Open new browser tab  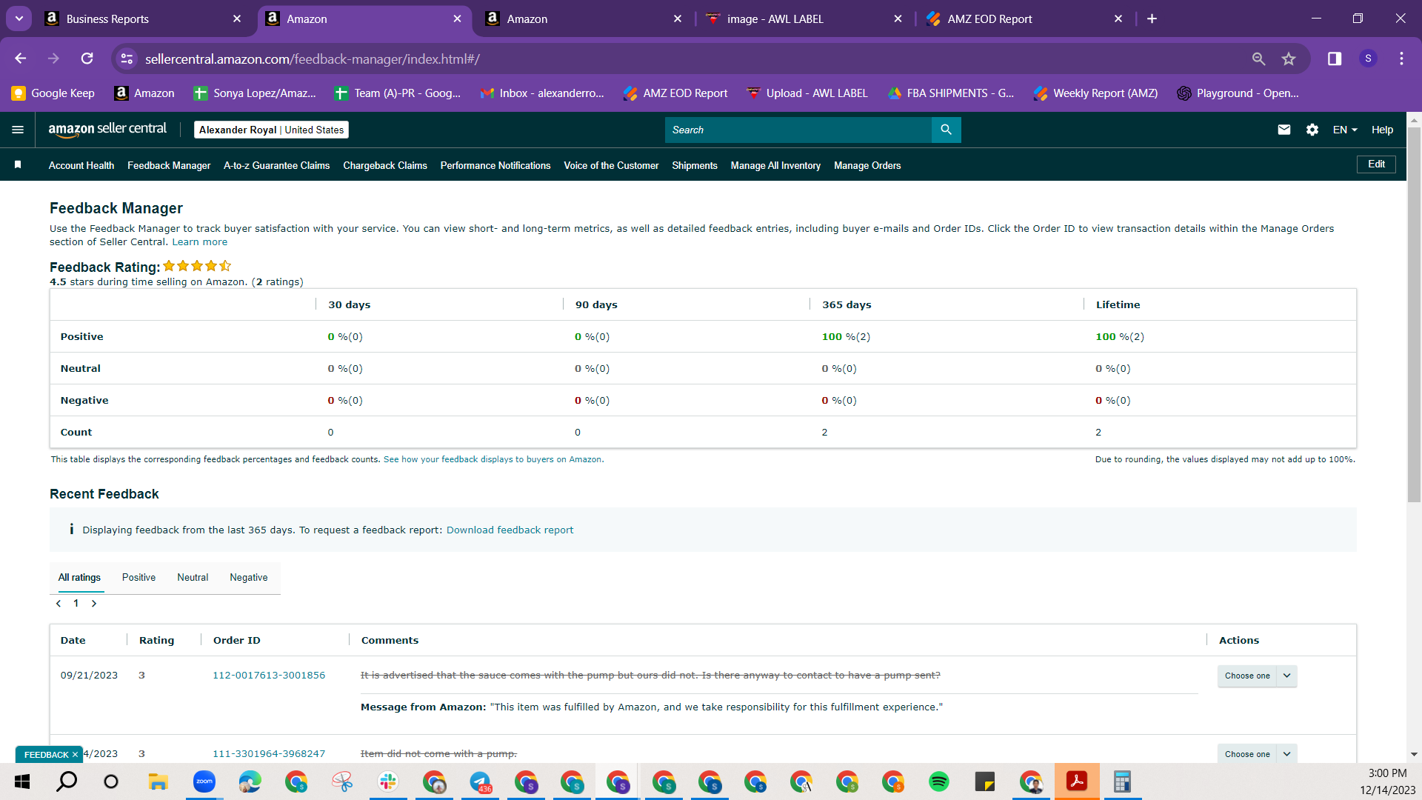pos(1152,19)
